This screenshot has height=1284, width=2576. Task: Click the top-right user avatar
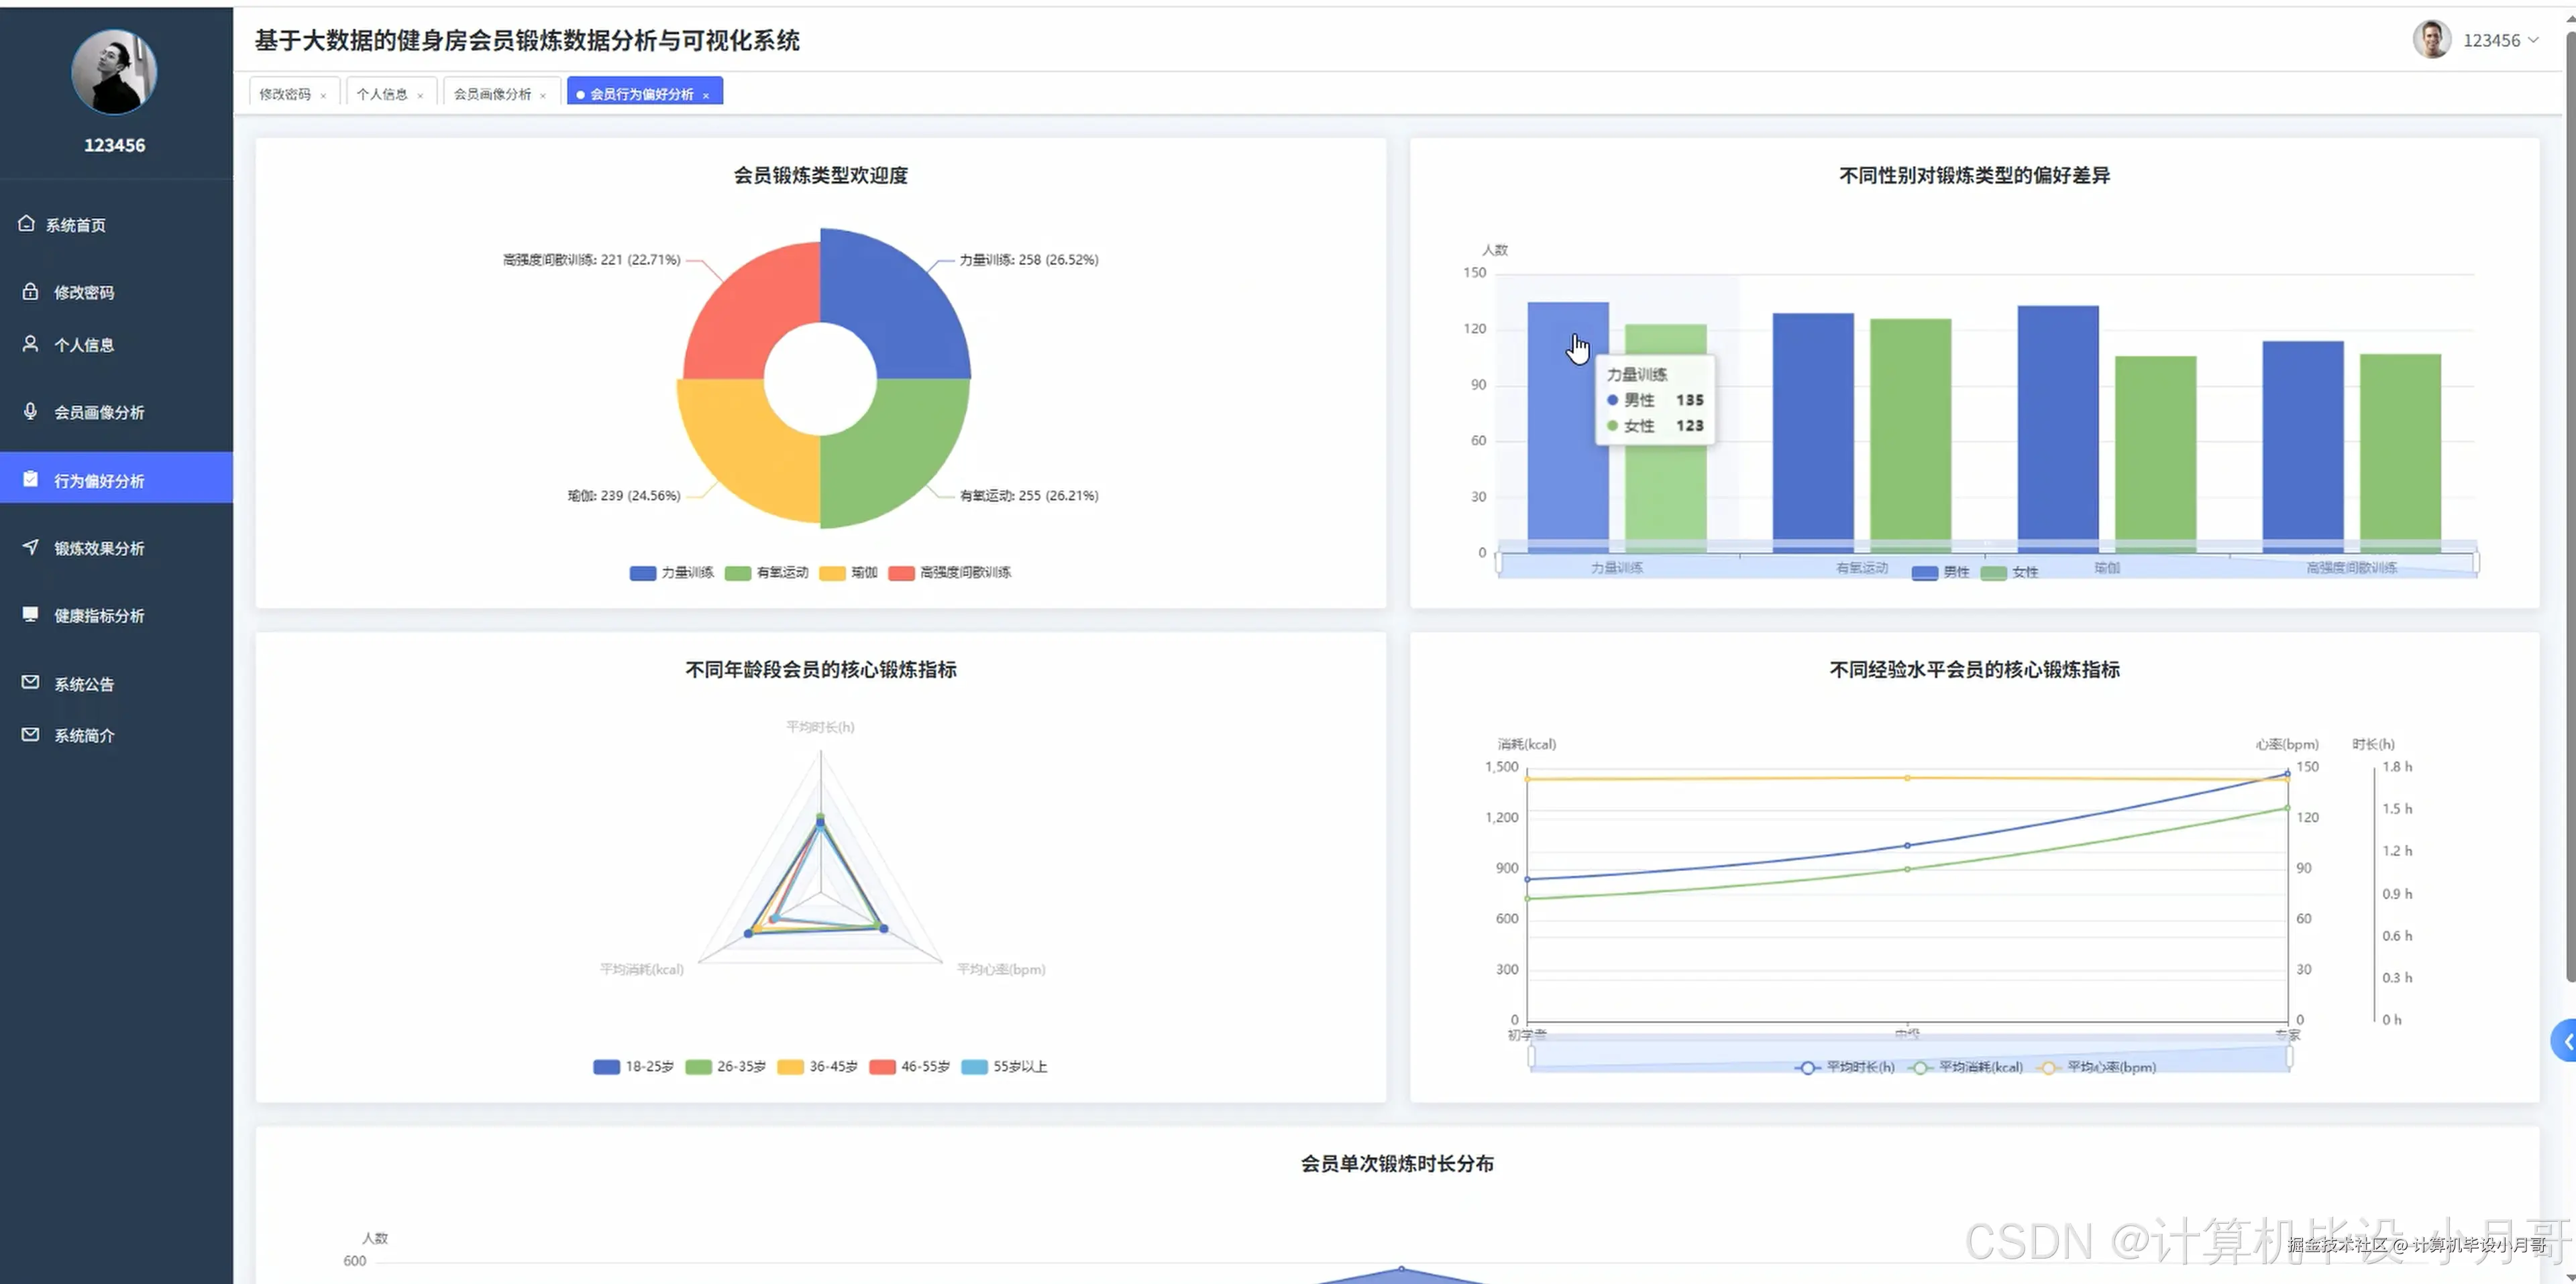click(2432, 40)
